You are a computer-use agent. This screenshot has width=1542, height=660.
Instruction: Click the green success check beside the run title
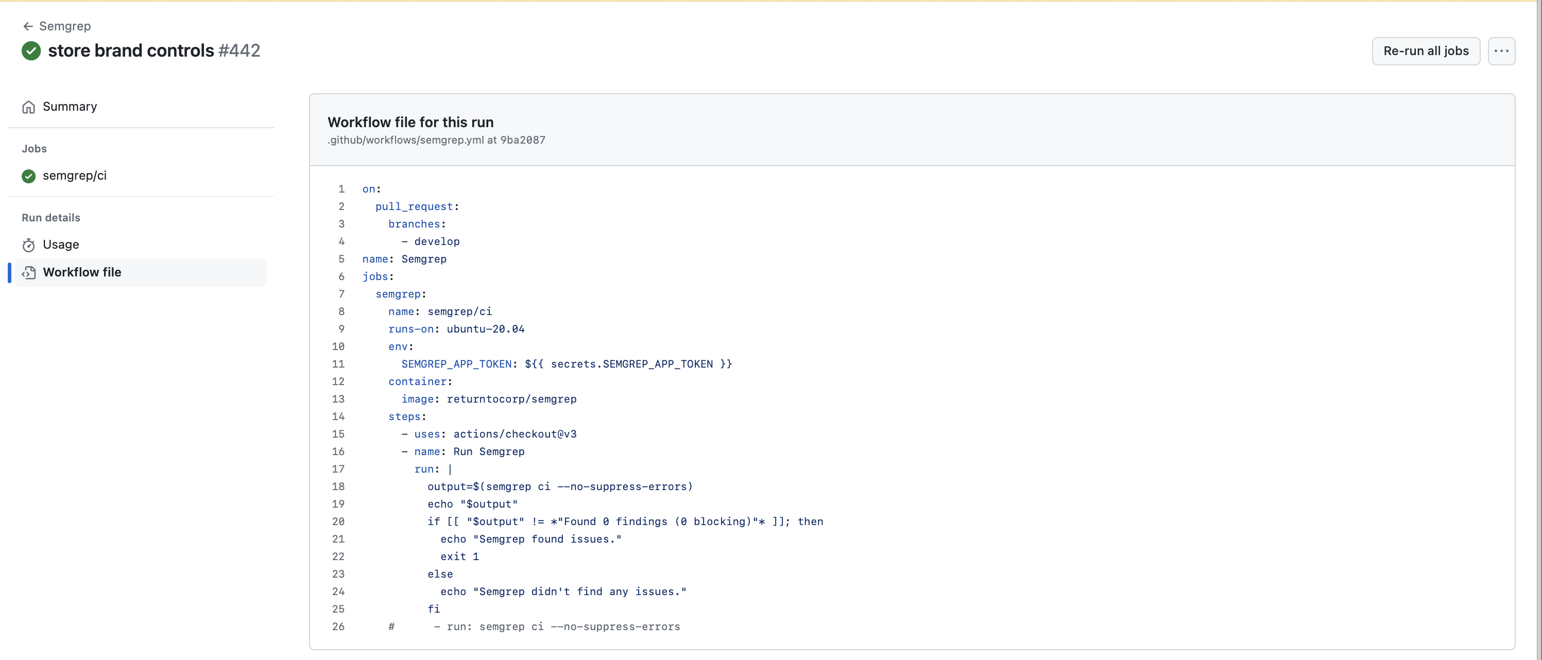click(30, 51)
